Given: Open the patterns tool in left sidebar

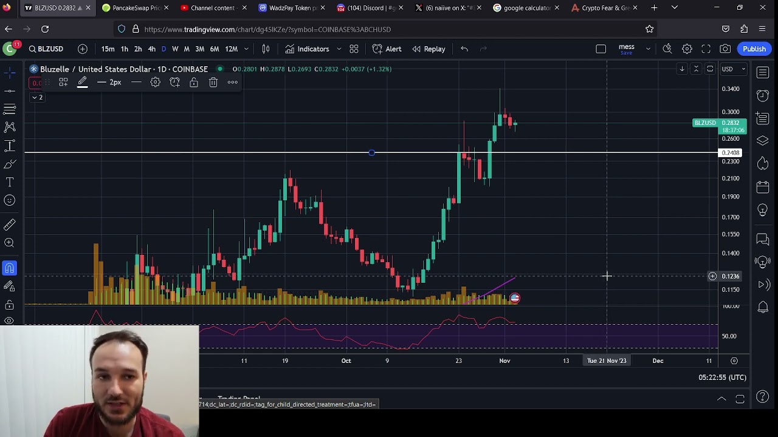Looking at the screenshot, I should coord(10,127).
